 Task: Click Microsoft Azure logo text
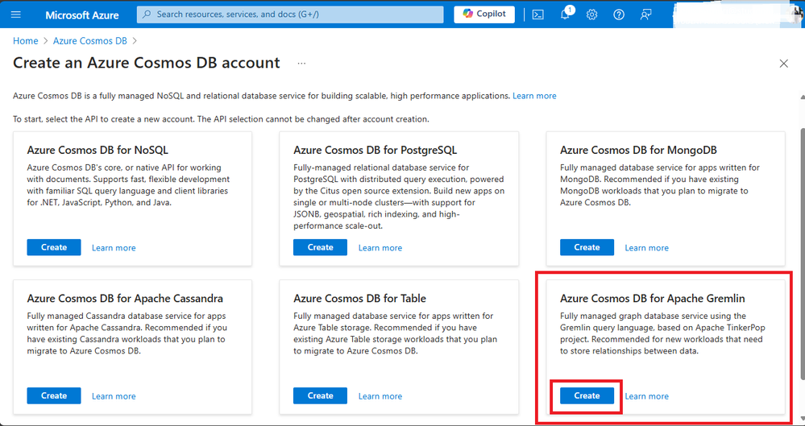pos(82,14)
